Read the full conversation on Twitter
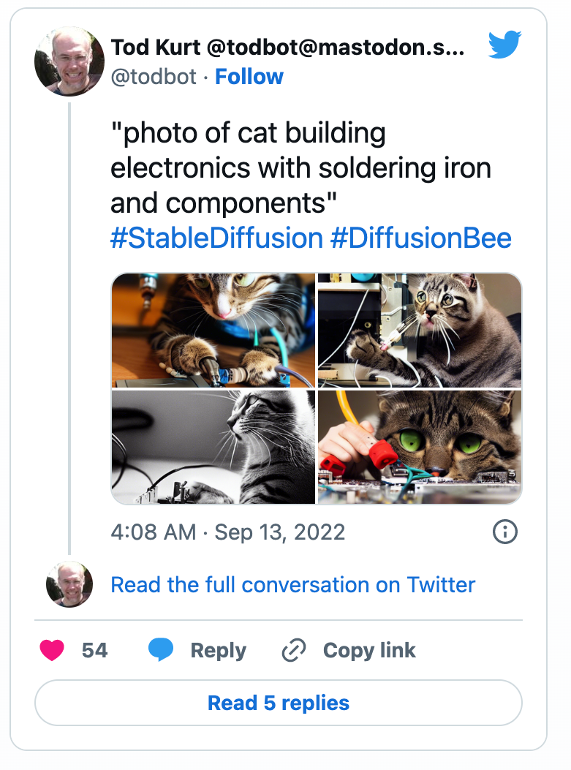Image resolution: width=571 pixels, height=770 pixels. [x=292, y=585]
